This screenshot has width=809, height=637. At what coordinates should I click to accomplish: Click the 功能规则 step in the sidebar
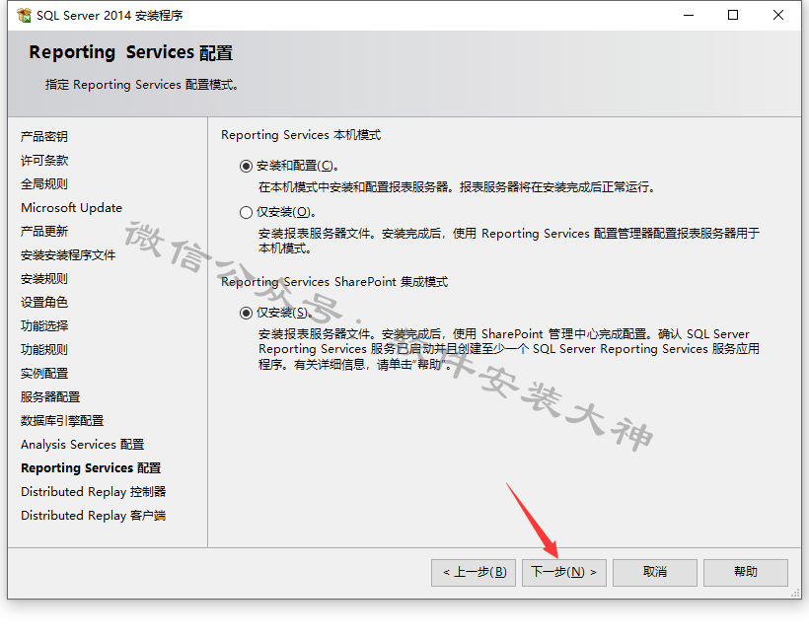[44, 350]
